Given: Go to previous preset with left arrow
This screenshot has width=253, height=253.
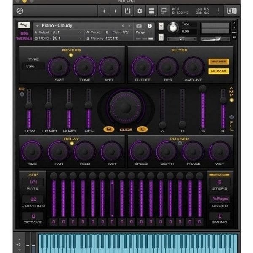Looking at the screenshot, I should click(104, 11).
